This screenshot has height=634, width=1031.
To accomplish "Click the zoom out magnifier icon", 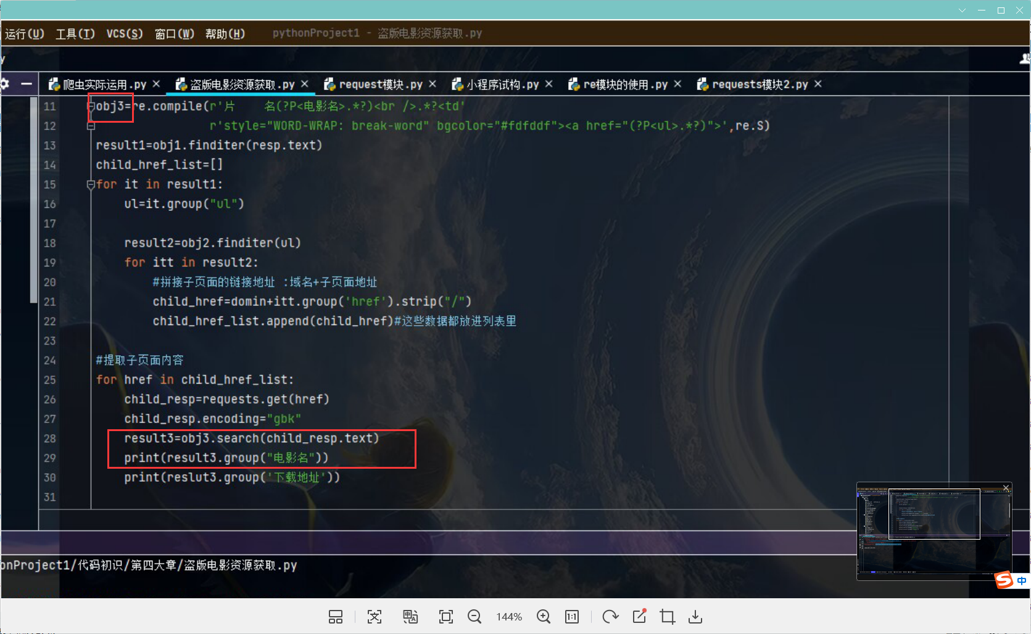I will tap(474, 617).
